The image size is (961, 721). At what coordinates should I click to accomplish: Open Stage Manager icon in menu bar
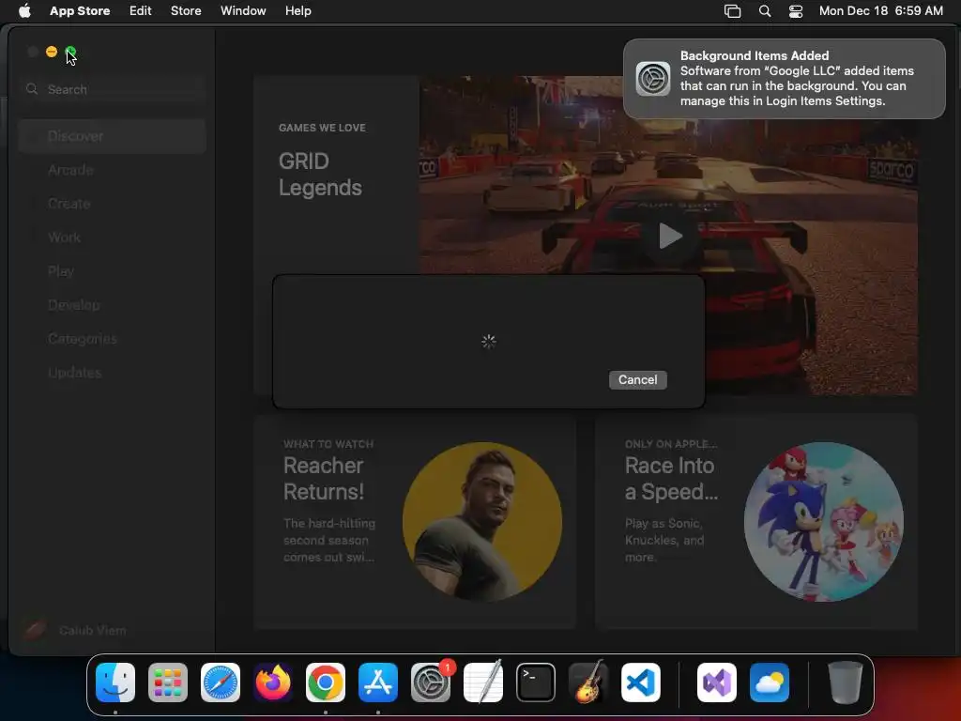click(x=732, y=11)
